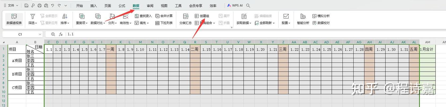Switch to the 页面 Page tab
This screenshot has height=107, width=446.
tap(108, 6)
